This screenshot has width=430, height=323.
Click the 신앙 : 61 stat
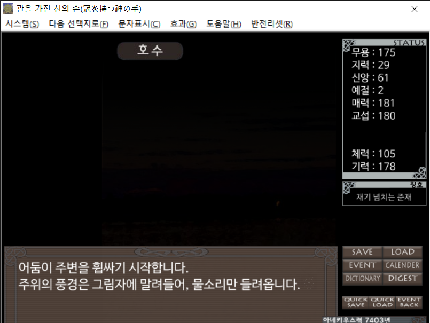click(x=370, y=77)
